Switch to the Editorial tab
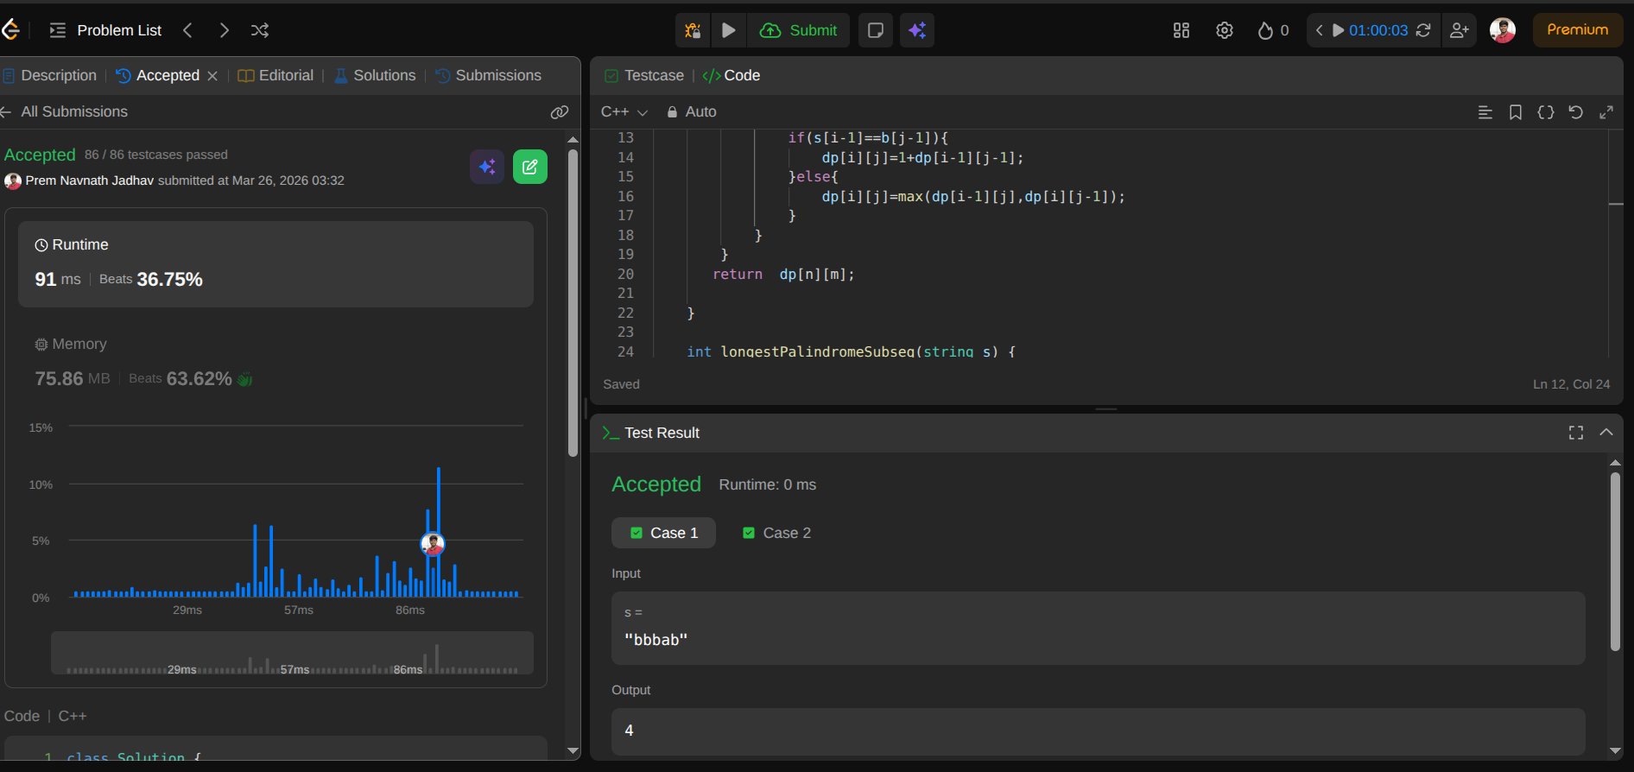 tap(276, 76)
